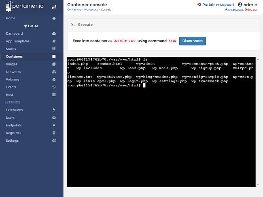
Task: Click the Stacks list icon
Action: click(54, 49)
